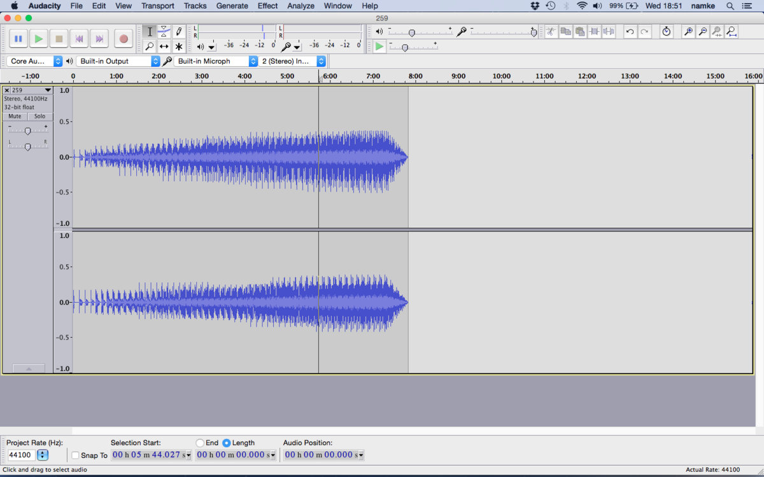This screenshot has height=477, width=764.
Task: Select the Envelope tool
Action: pos(164,32)
